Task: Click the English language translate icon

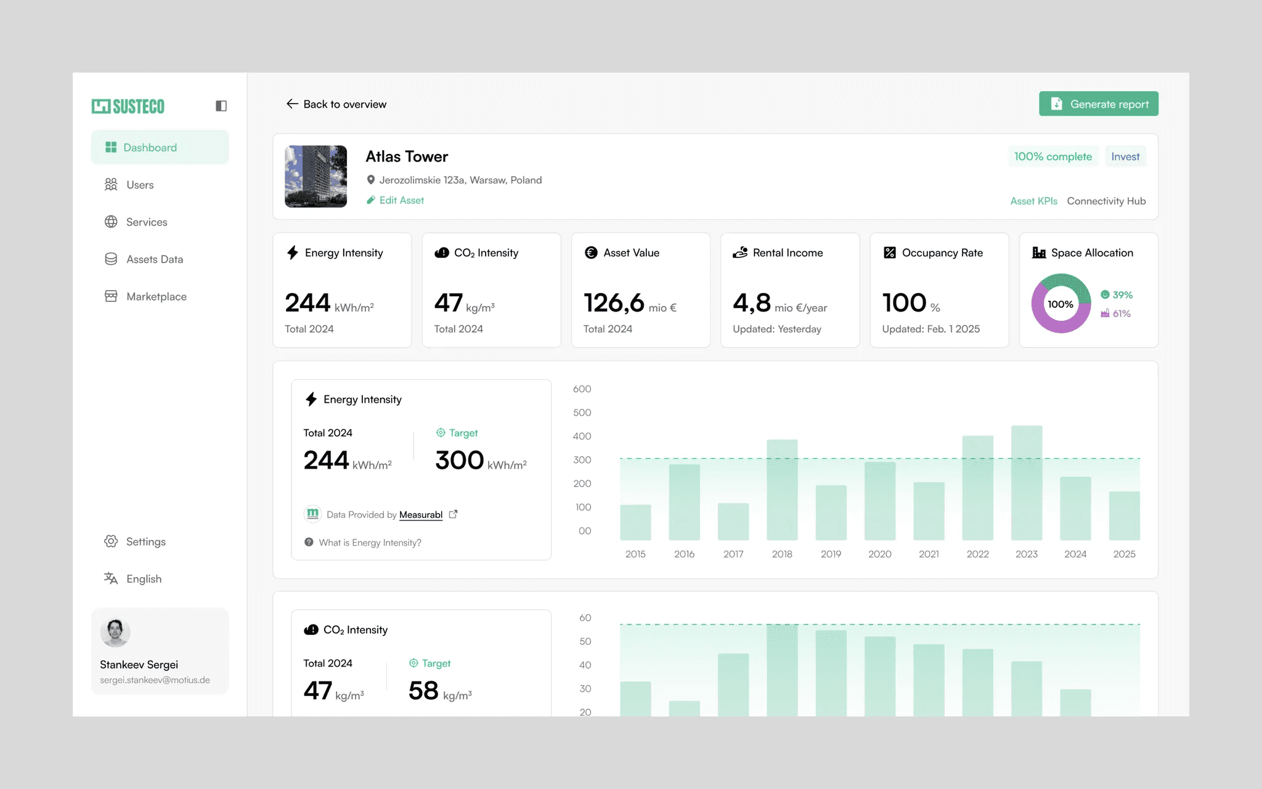Action: click(x=111, y=578)
